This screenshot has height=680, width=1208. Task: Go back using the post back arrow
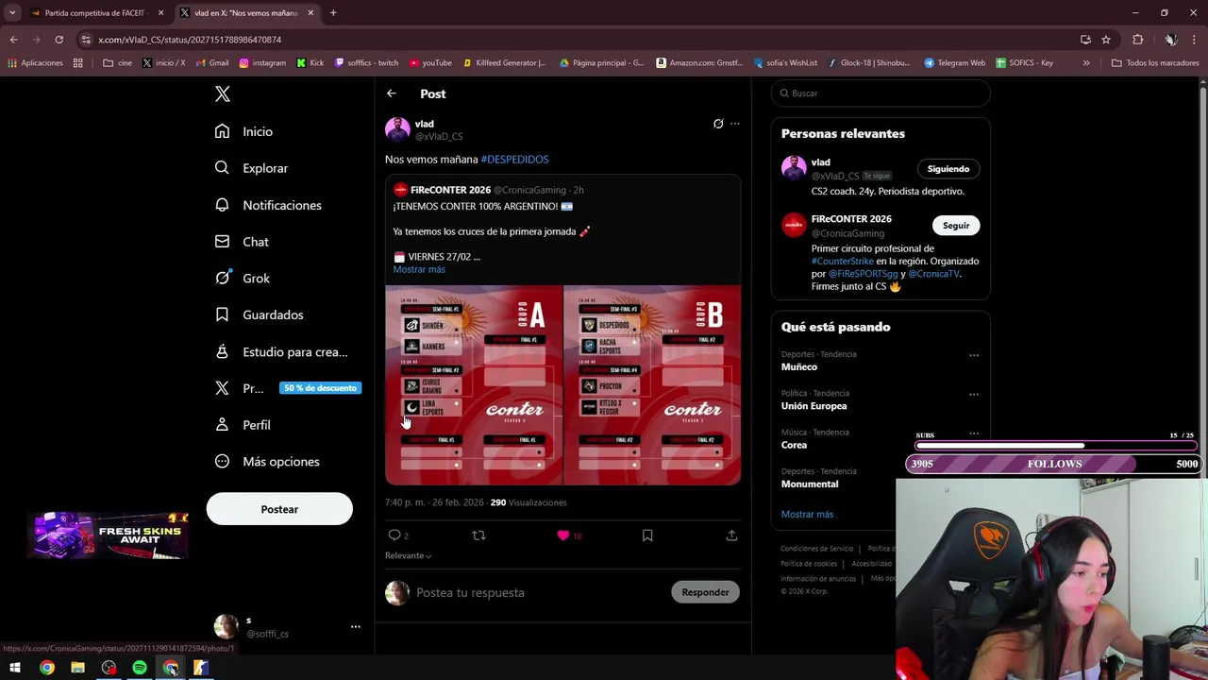click(392, 93)
